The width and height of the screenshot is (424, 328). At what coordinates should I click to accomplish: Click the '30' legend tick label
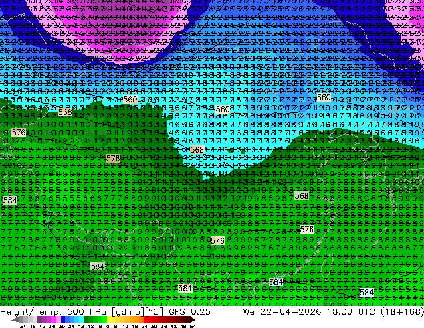(153, 326)
